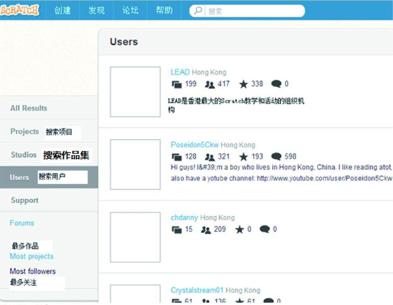393x305 pixels.
Task: Click chdanny's star icon
Action: (240, 229)
